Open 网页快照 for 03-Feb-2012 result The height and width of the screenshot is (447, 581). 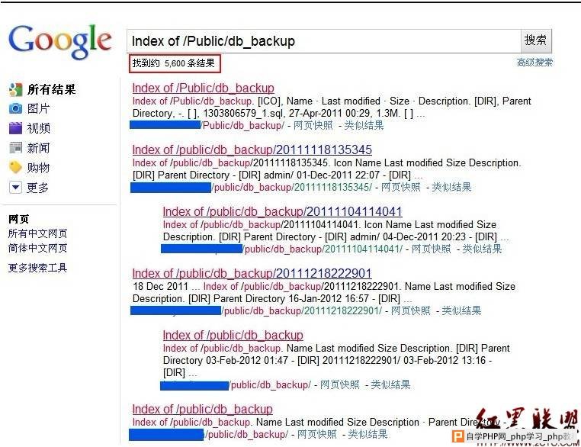[340, 384]
